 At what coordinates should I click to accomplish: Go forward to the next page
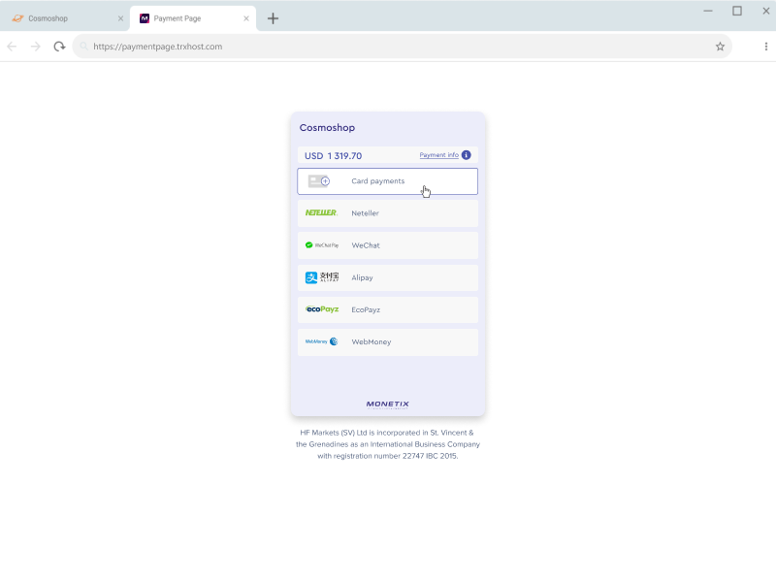36,47
